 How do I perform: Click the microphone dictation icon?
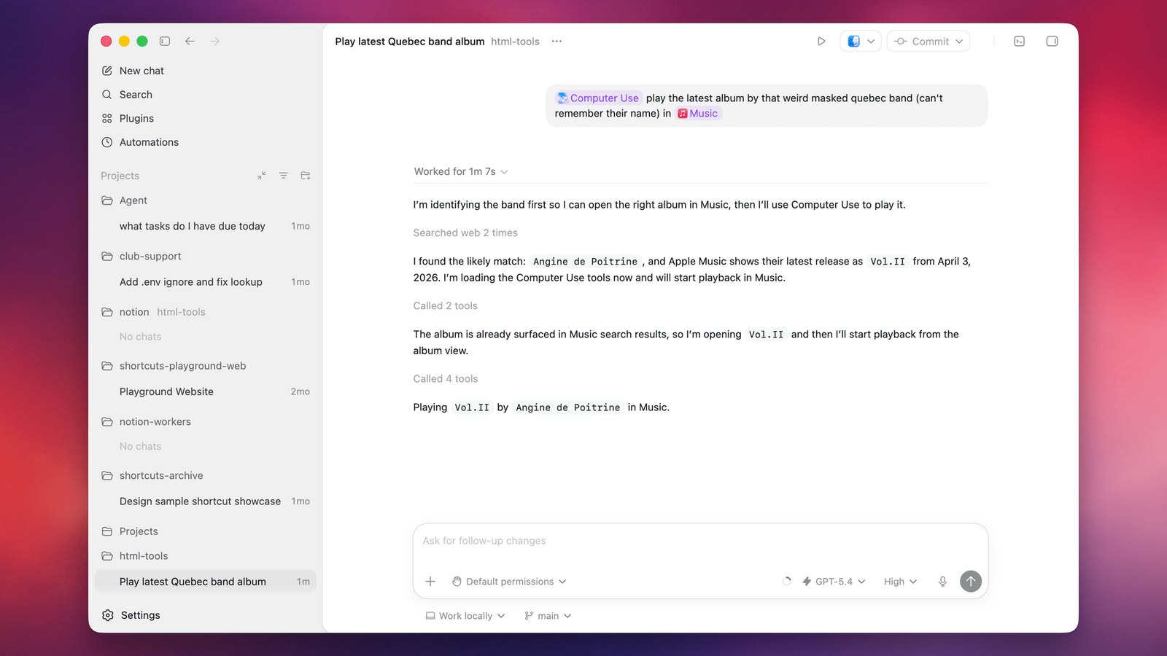(942, 582)
